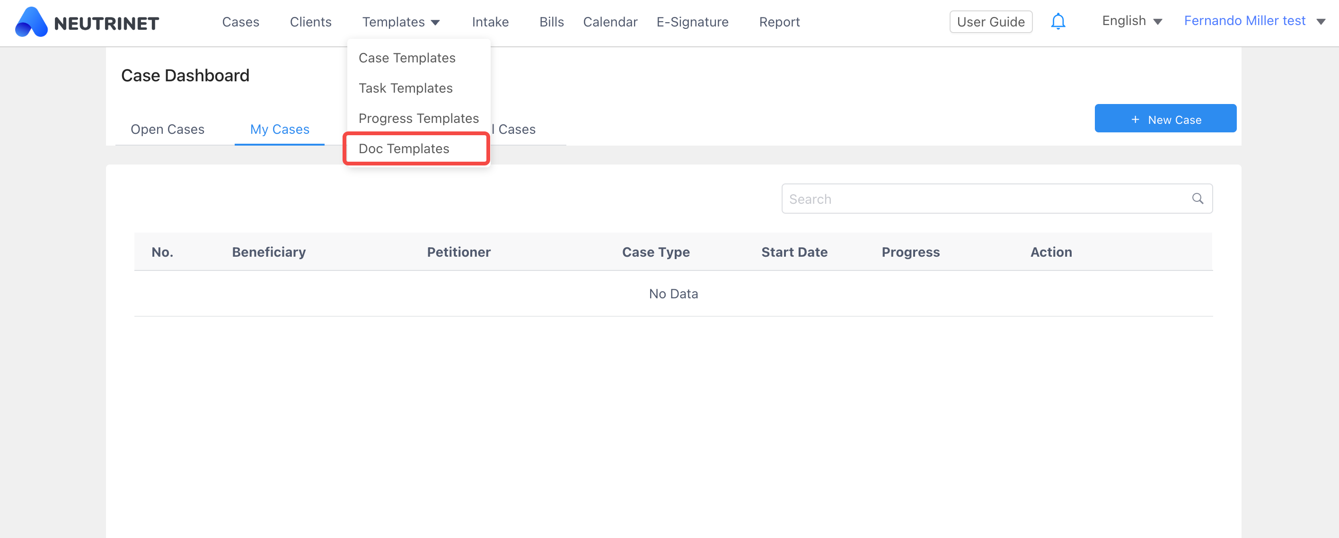Expand the Templates dropdown arrow
The image size is (1339, 538).
436,22
